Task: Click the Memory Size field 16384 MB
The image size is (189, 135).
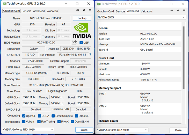Action: [33, 79]
